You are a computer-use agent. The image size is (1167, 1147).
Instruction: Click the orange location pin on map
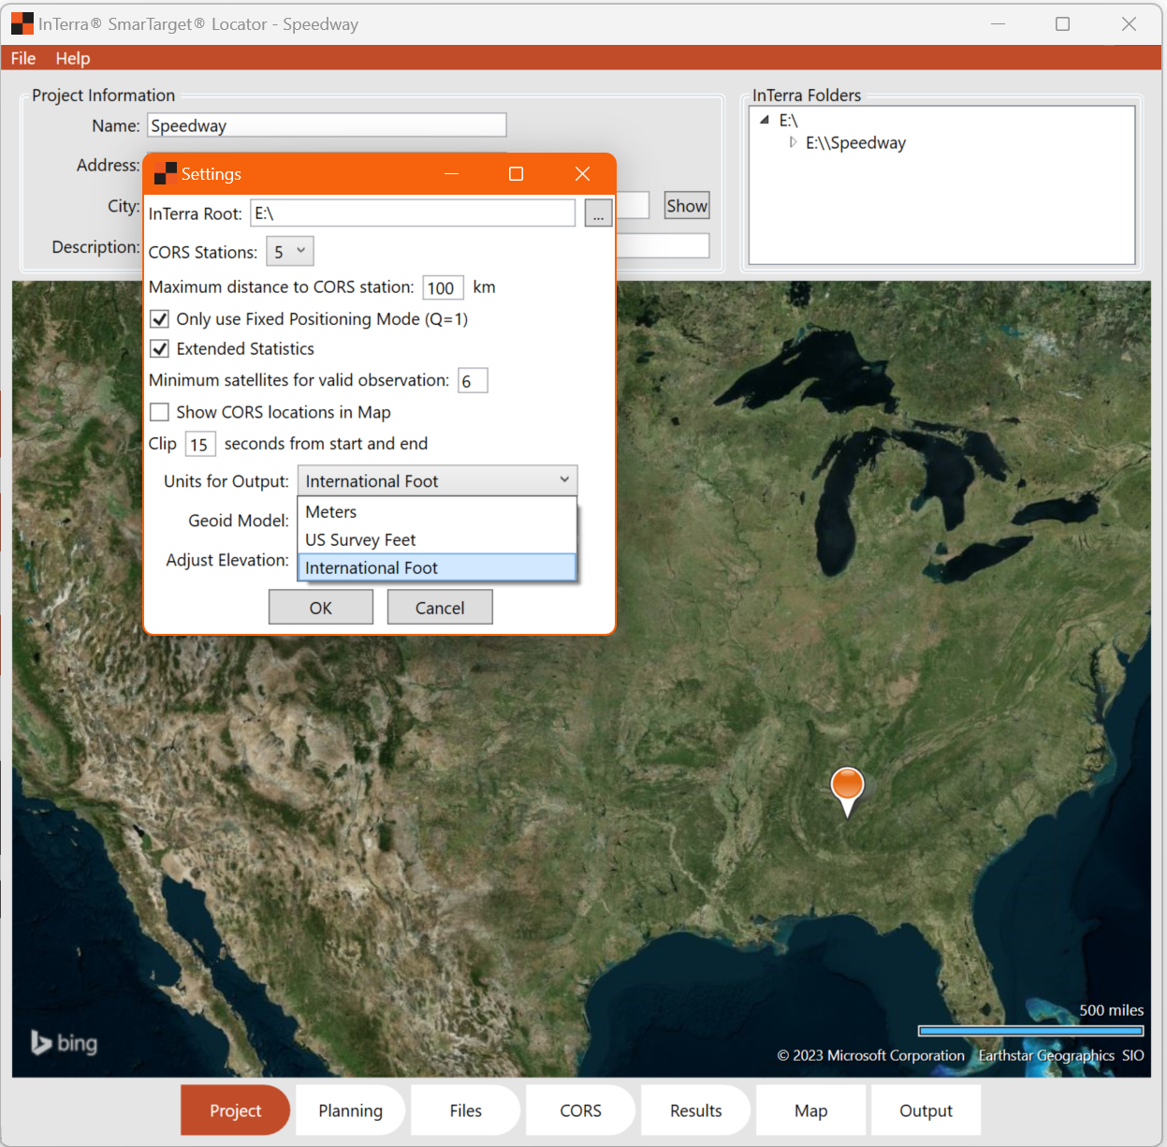click(847, 785)
